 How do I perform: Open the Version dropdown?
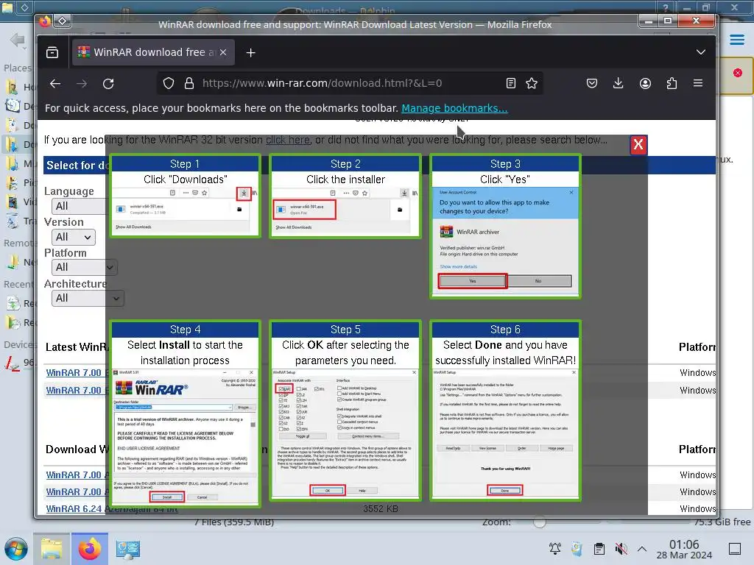tap(73, 237)
